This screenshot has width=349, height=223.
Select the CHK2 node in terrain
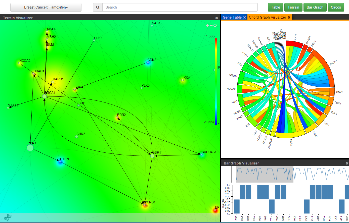tap(76, 137)
